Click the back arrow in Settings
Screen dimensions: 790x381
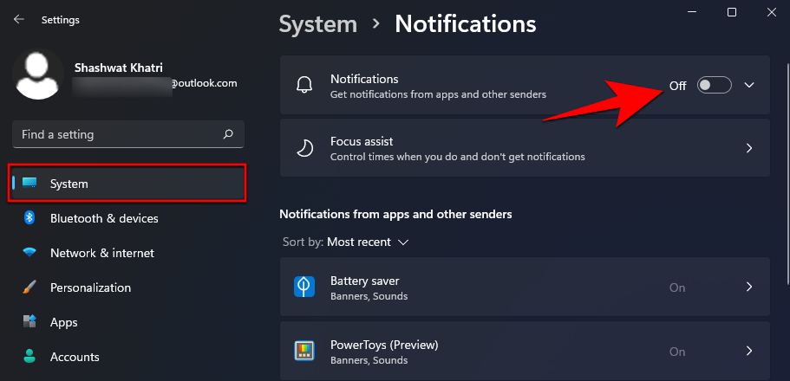pos(19,19)
